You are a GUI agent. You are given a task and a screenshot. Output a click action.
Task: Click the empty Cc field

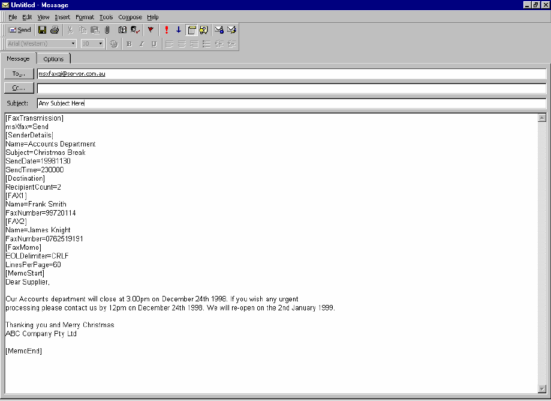pos(291,88)
